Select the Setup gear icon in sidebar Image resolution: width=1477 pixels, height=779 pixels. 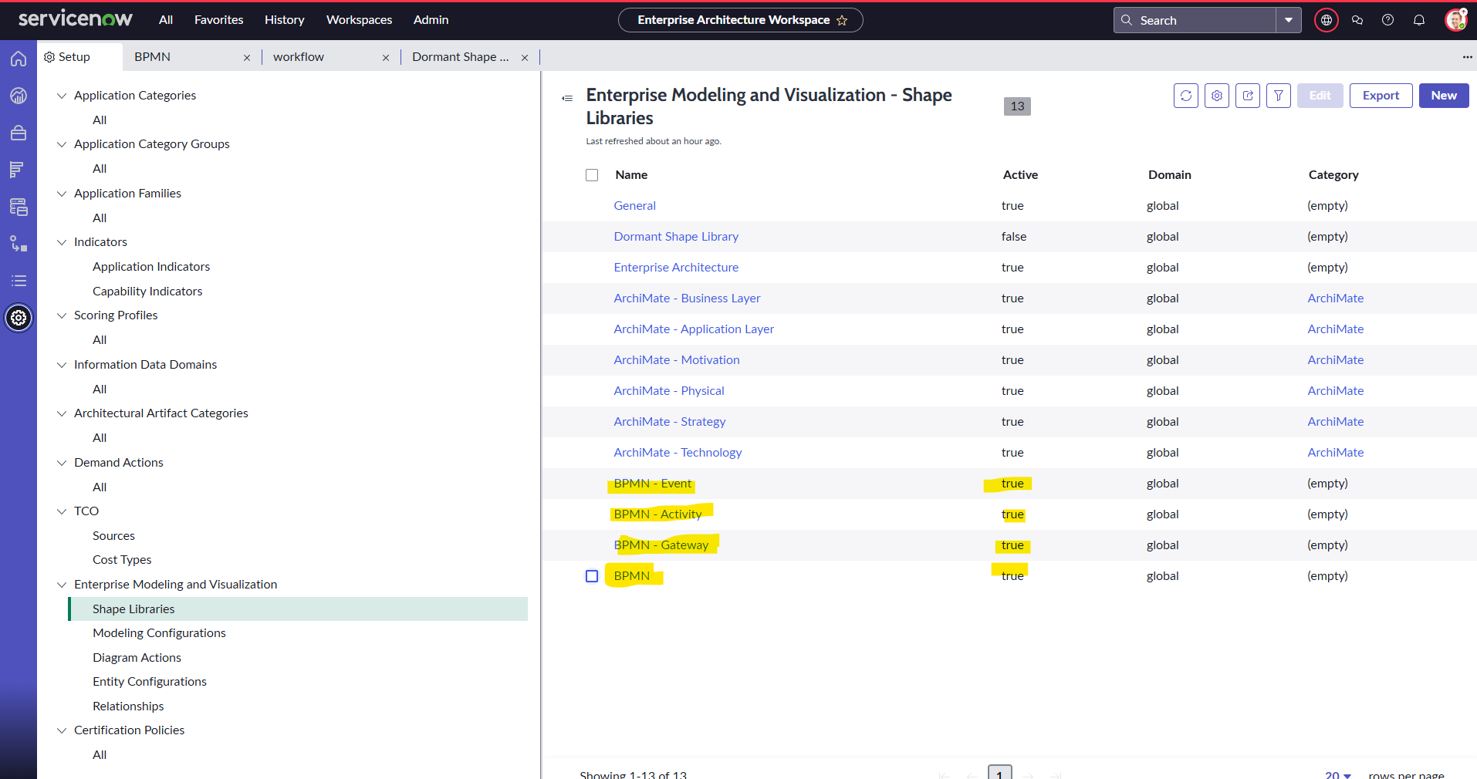19,318
